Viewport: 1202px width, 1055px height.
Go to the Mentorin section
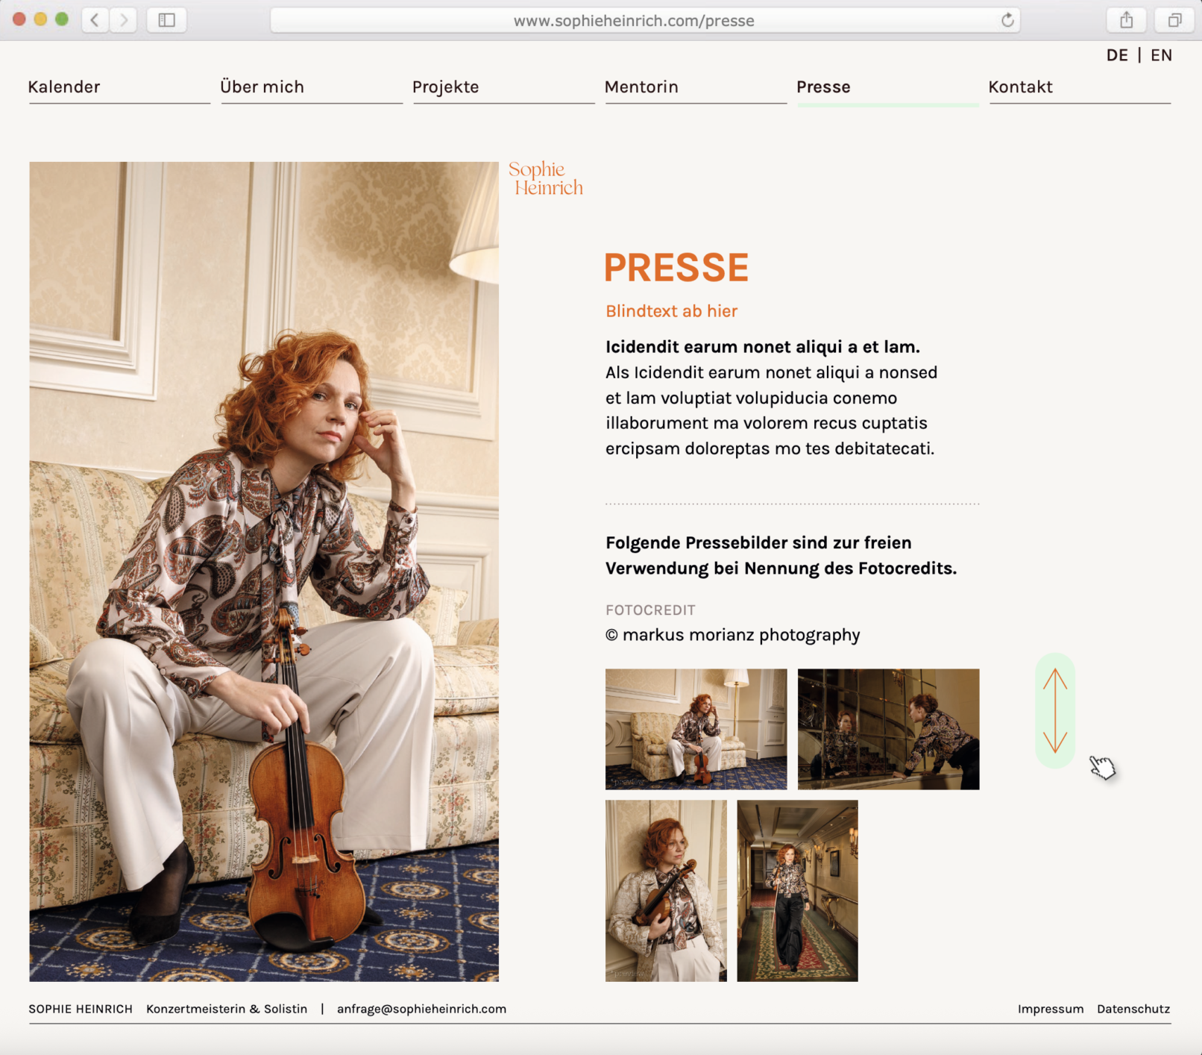641,87
